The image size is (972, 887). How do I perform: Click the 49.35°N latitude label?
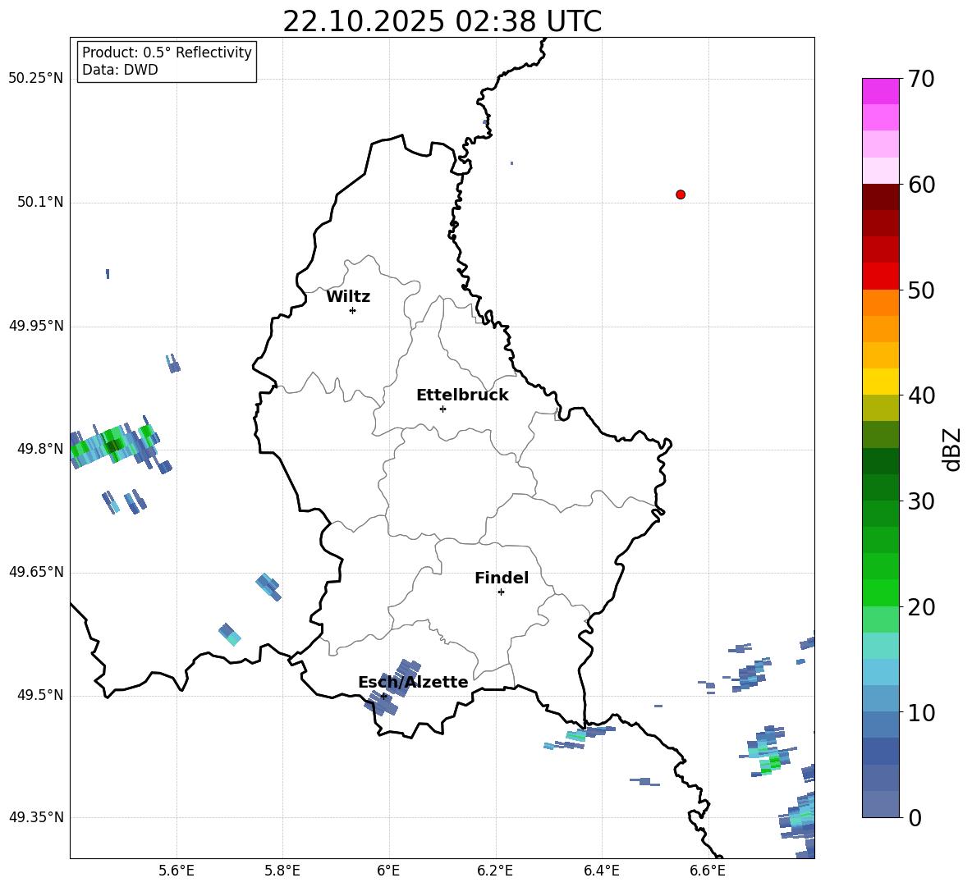tap(35, 817)
